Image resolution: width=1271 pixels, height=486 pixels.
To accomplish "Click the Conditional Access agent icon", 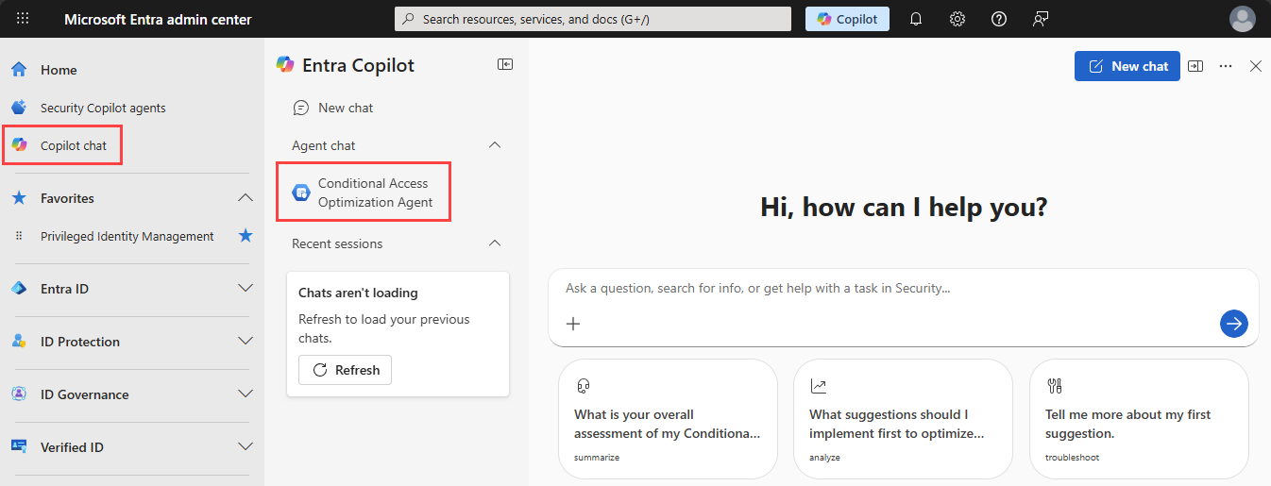I will [x=300, y=193].
